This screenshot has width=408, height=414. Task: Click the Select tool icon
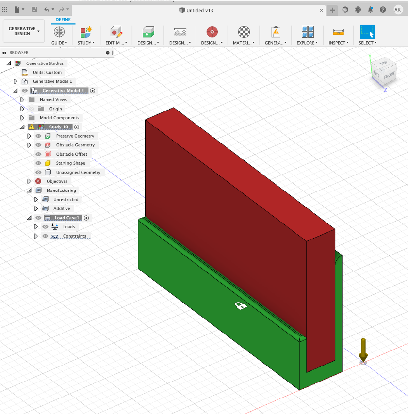click(368, 32)
